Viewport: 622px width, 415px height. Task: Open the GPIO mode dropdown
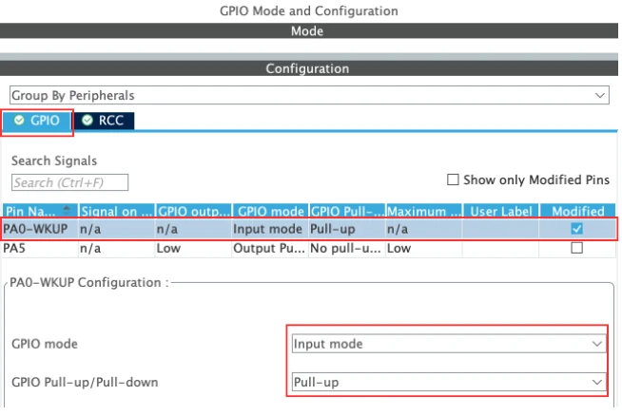[x=448, y=343]
